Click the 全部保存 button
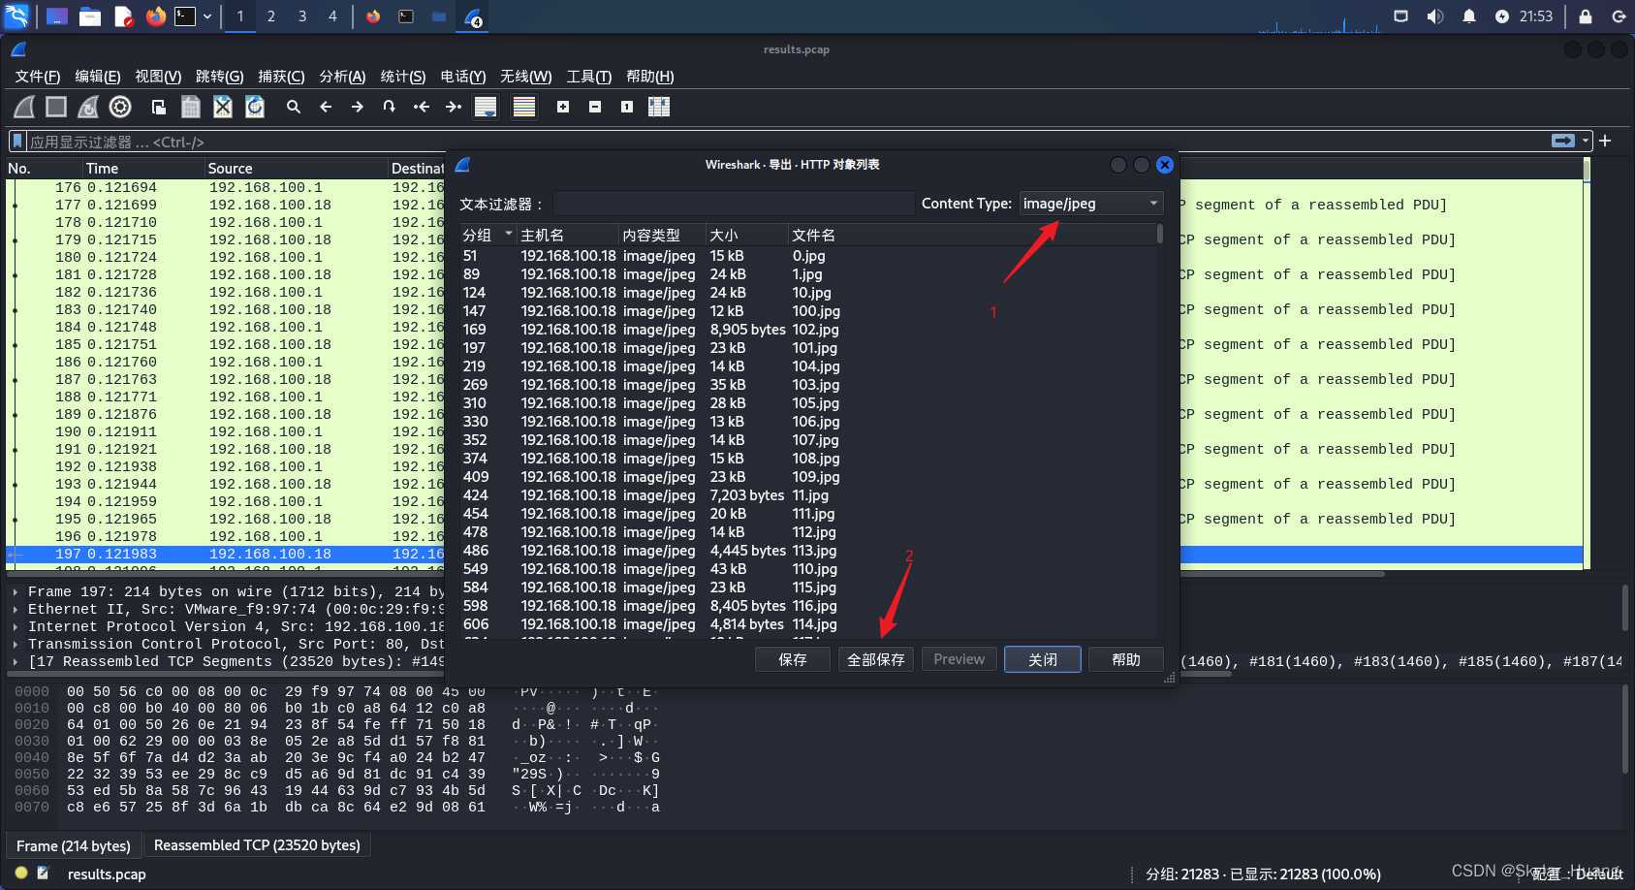The height and width of the screenshot is (890, 1635). coord(875,659)
